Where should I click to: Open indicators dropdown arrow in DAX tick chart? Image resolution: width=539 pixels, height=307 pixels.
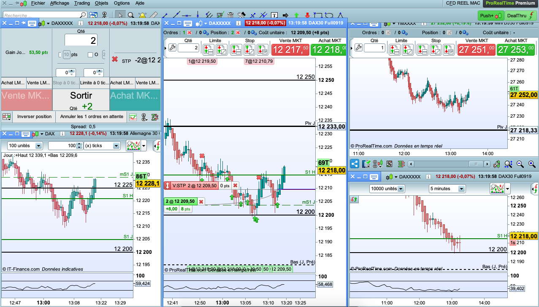pyautogui.click(x=144, y=146)
